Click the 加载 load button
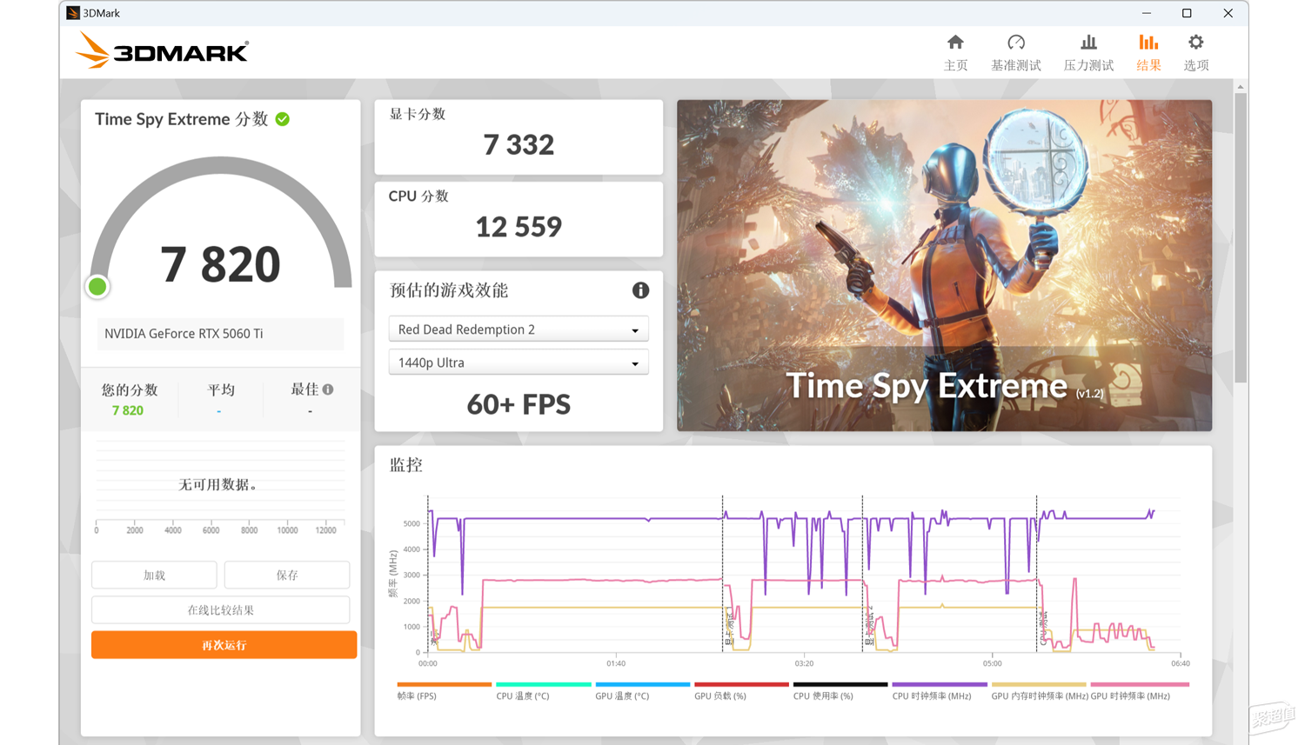Screen dimensions: 1305x745 click(x=154, y=575)
